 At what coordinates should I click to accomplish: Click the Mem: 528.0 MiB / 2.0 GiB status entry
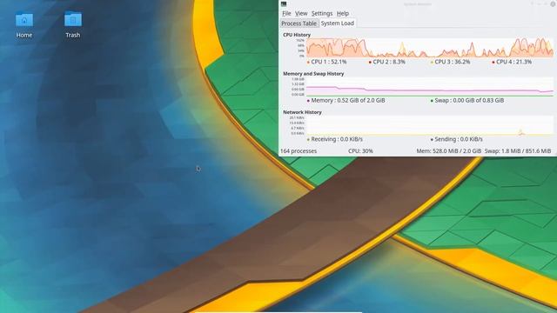449,151
